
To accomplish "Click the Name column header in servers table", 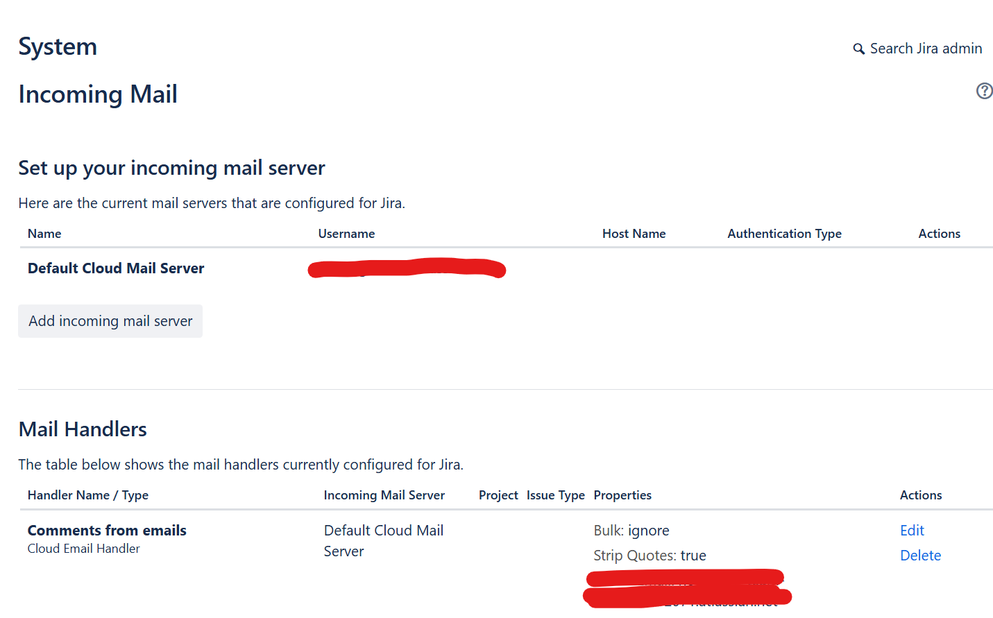I will (44, 234).
